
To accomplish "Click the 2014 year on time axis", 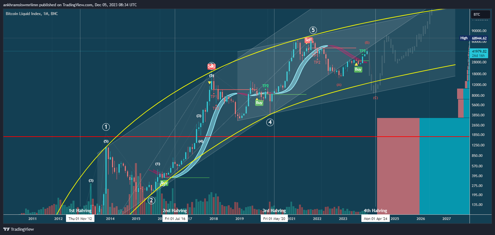I will coord(110,219).
